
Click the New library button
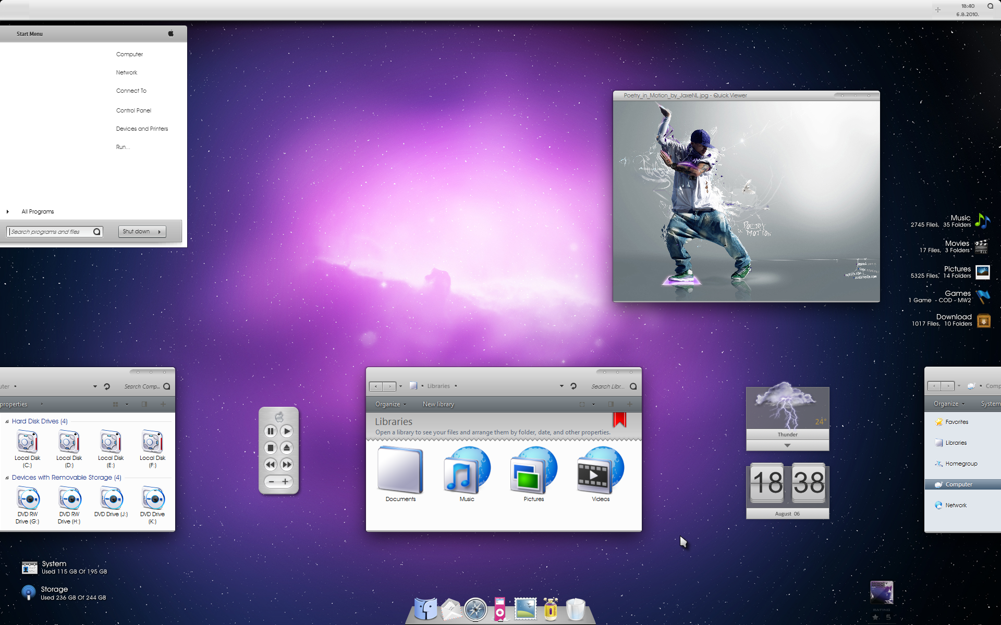[x=438, y=404]
